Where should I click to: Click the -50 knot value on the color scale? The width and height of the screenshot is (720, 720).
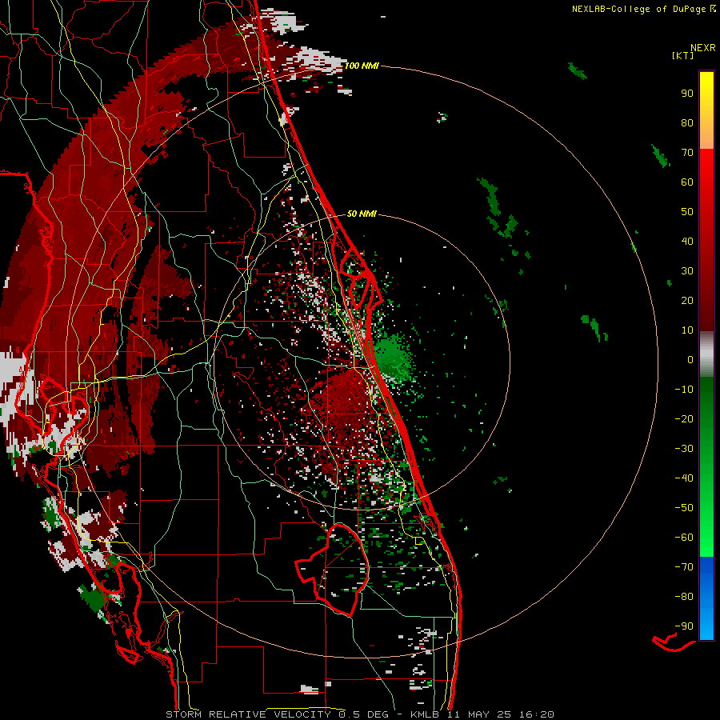coord(684,508)
